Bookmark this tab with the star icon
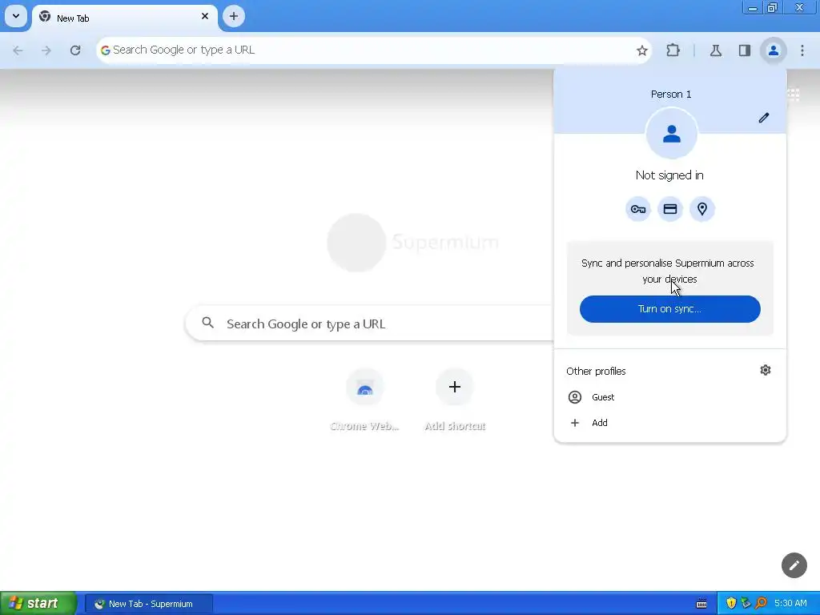820x615 pixels. 642,50
